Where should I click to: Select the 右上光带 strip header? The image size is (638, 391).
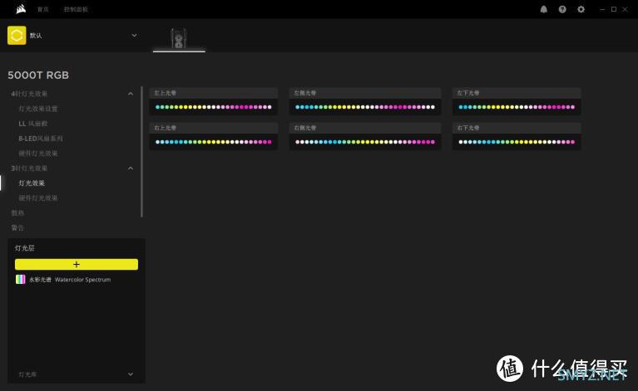point(214,128)
